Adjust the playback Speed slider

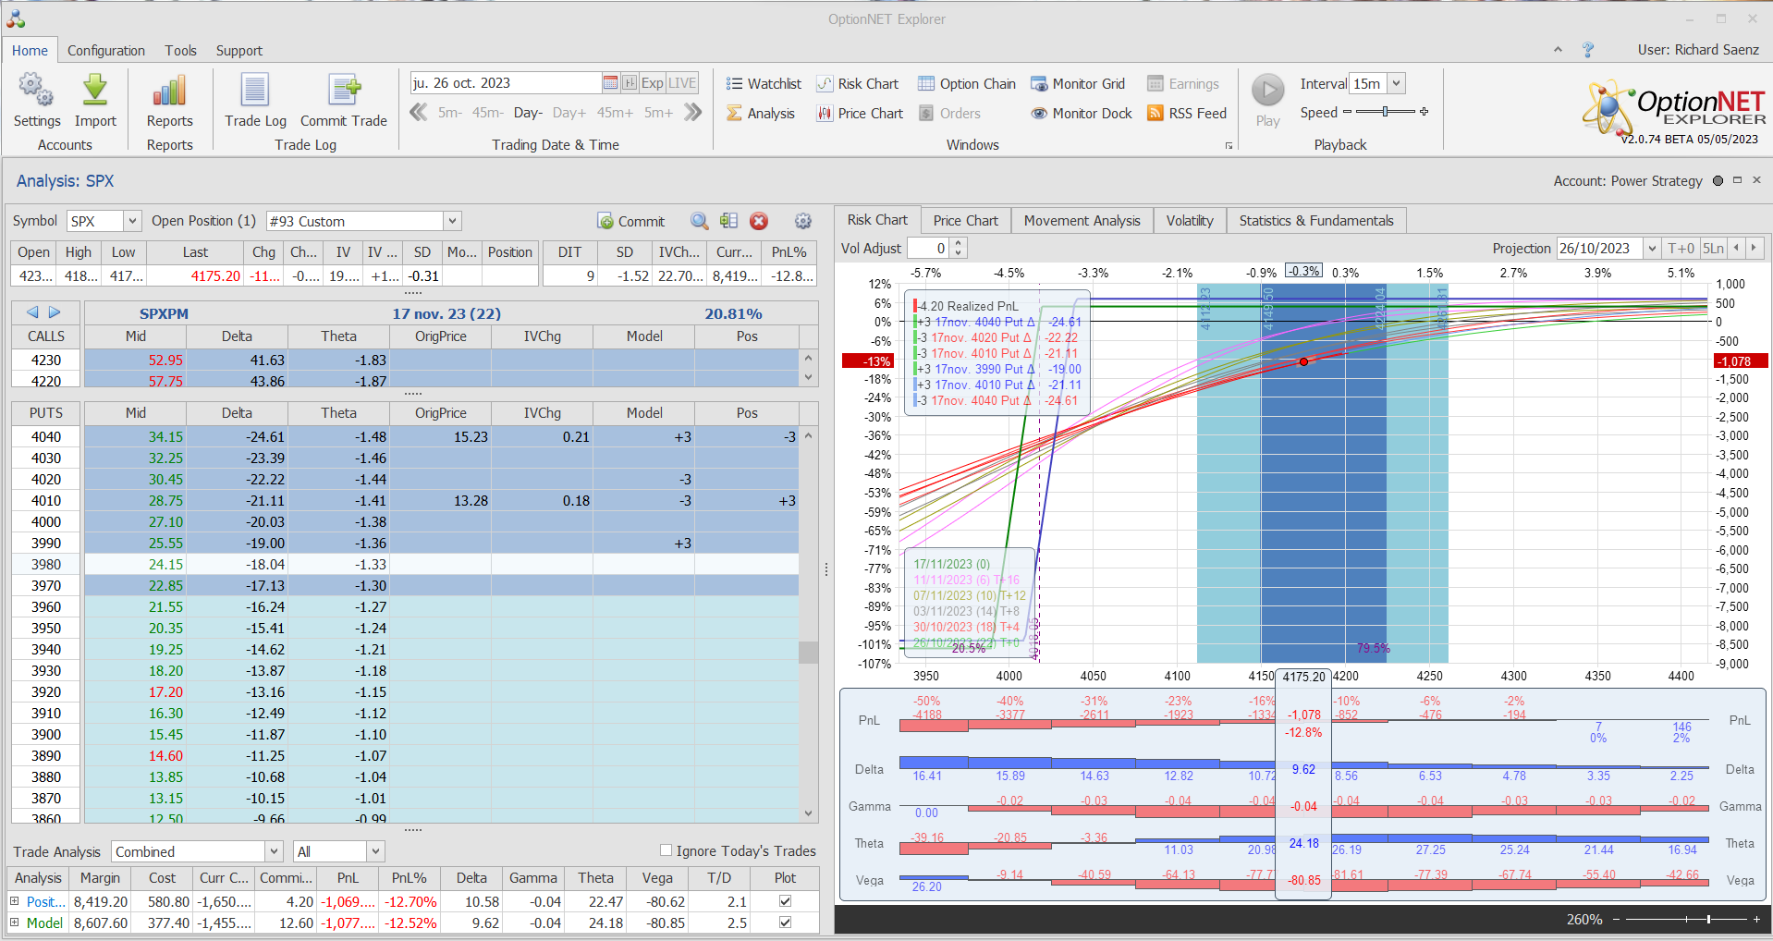1385,112
